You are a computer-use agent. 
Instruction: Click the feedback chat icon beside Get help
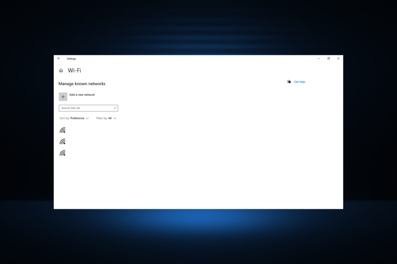pyautogui.click(x=289, y=81)
